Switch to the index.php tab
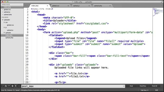Viewport: 164px width, 92px height. click(39, 6)
